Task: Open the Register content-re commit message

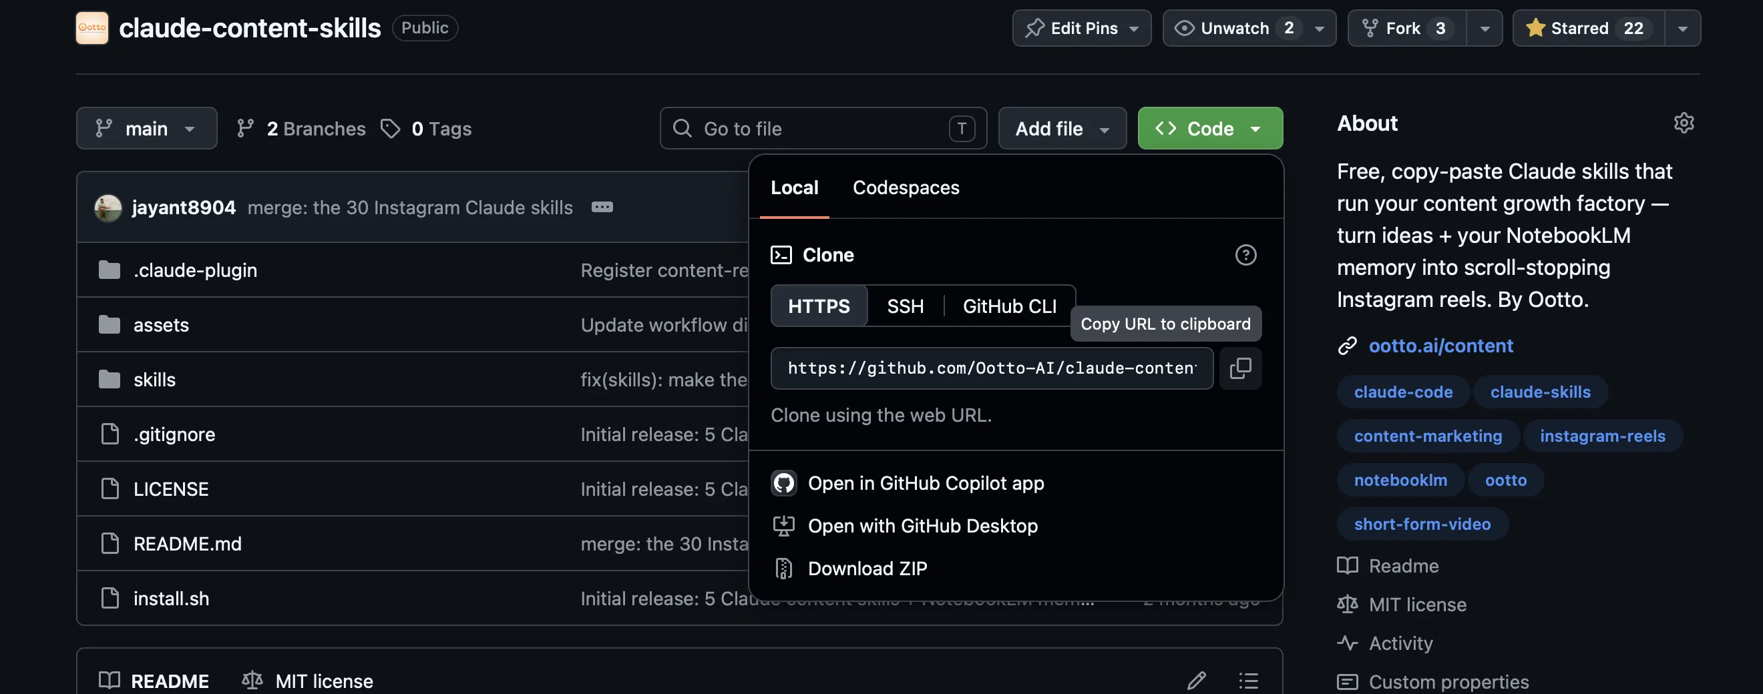Action: 664,270
